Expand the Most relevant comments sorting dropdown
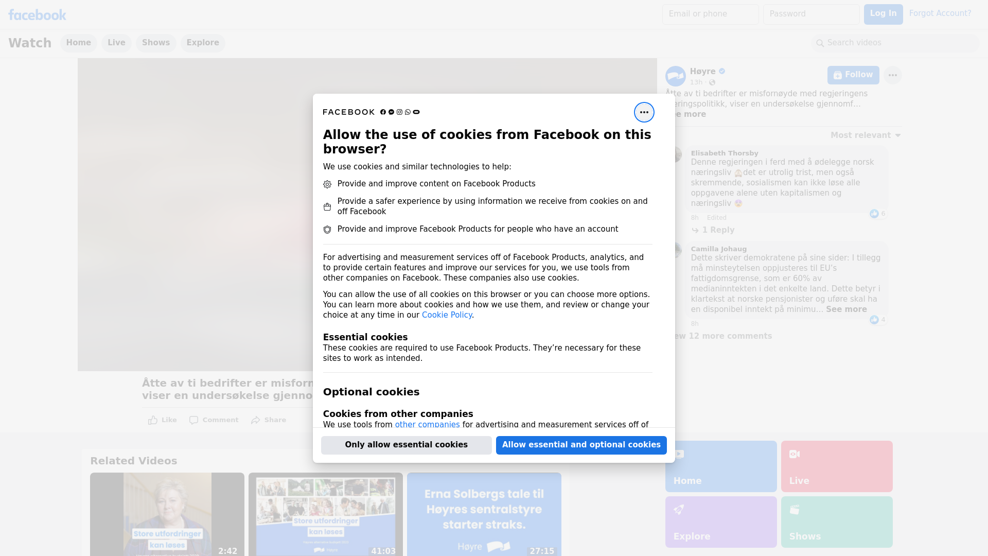 (x=866, y=135)
